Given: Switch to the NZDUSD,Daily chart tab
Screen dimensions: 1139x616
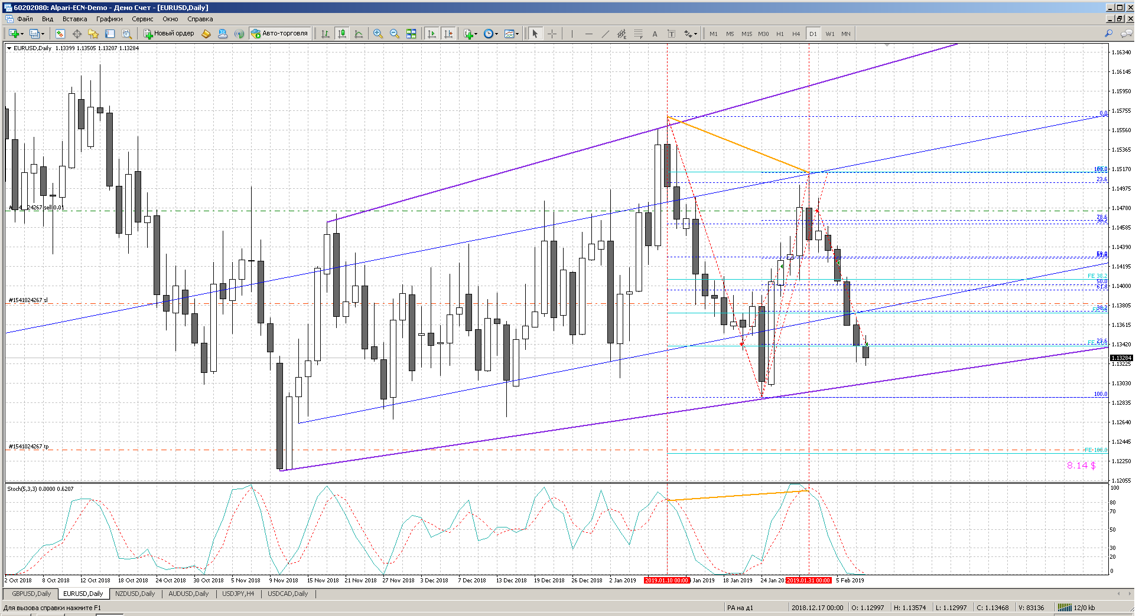Looking at the screenshot, I should 135,594.
